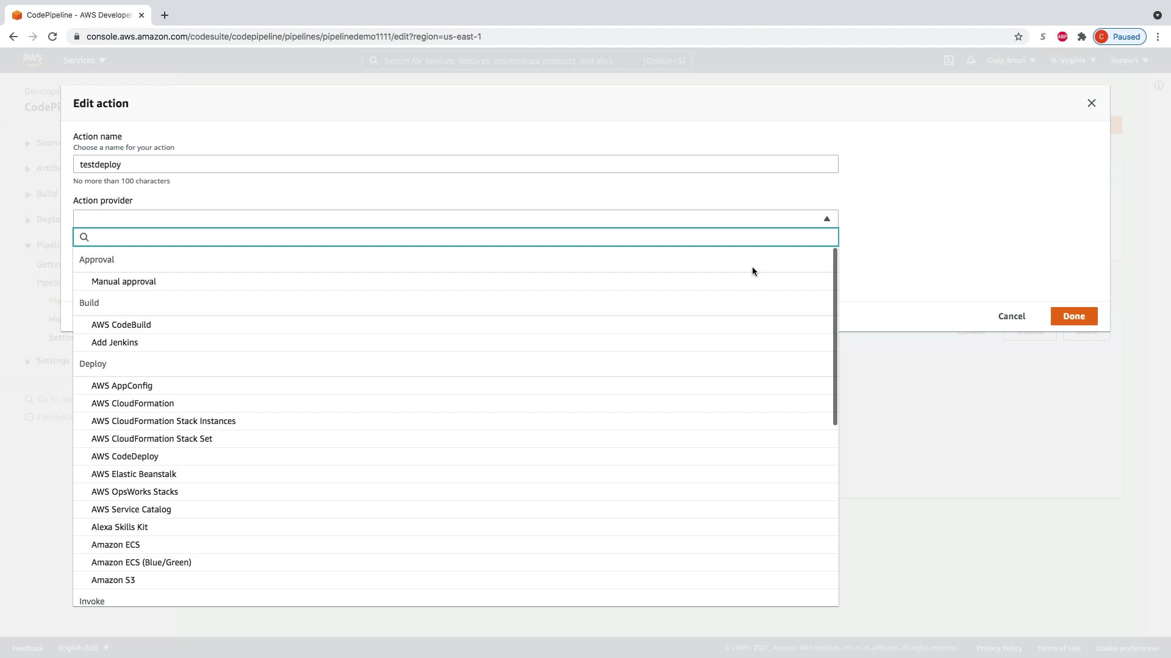The image size is (1171, 658).
Task: Select AWS CodeDeploy provider option
Action: (125, 456)
